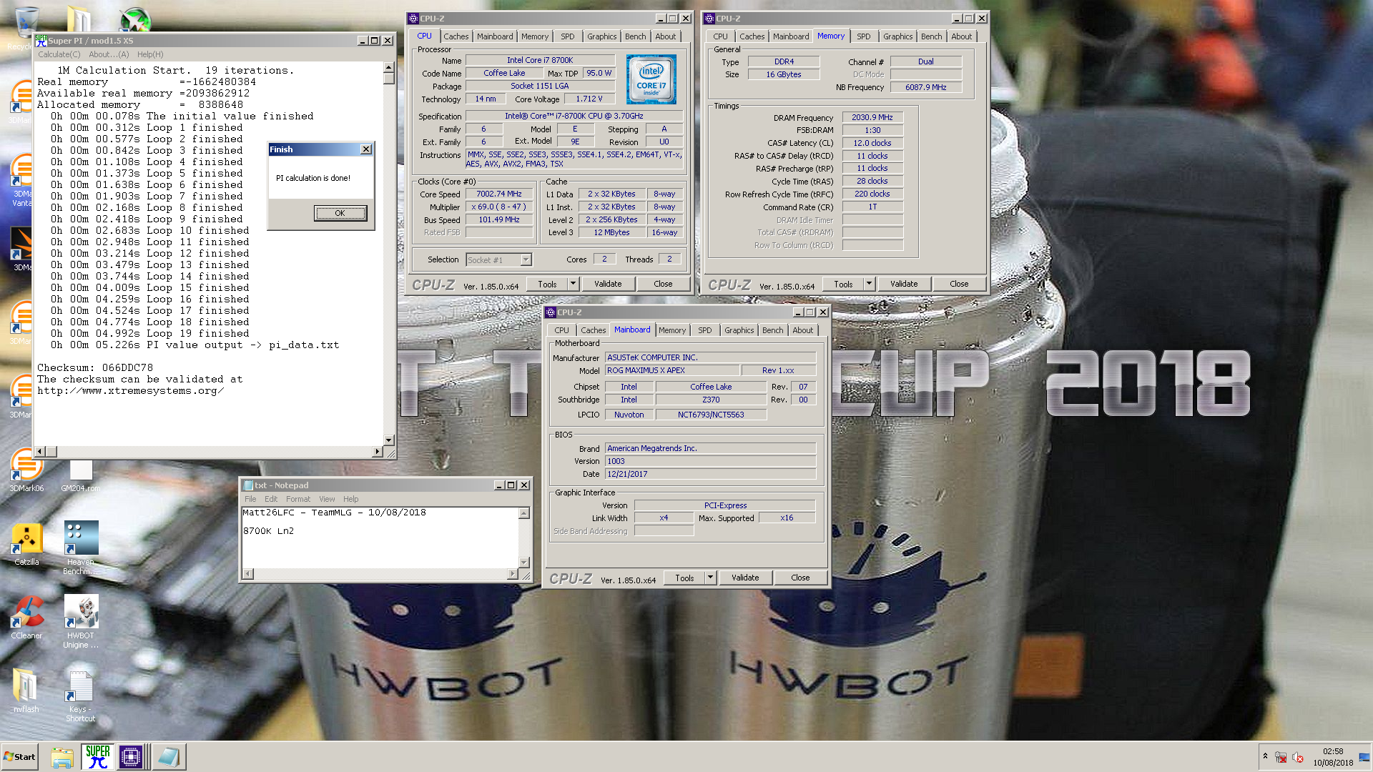
Task: Click Validate in the CPU tab window
Action: click(x=608, y=284)
